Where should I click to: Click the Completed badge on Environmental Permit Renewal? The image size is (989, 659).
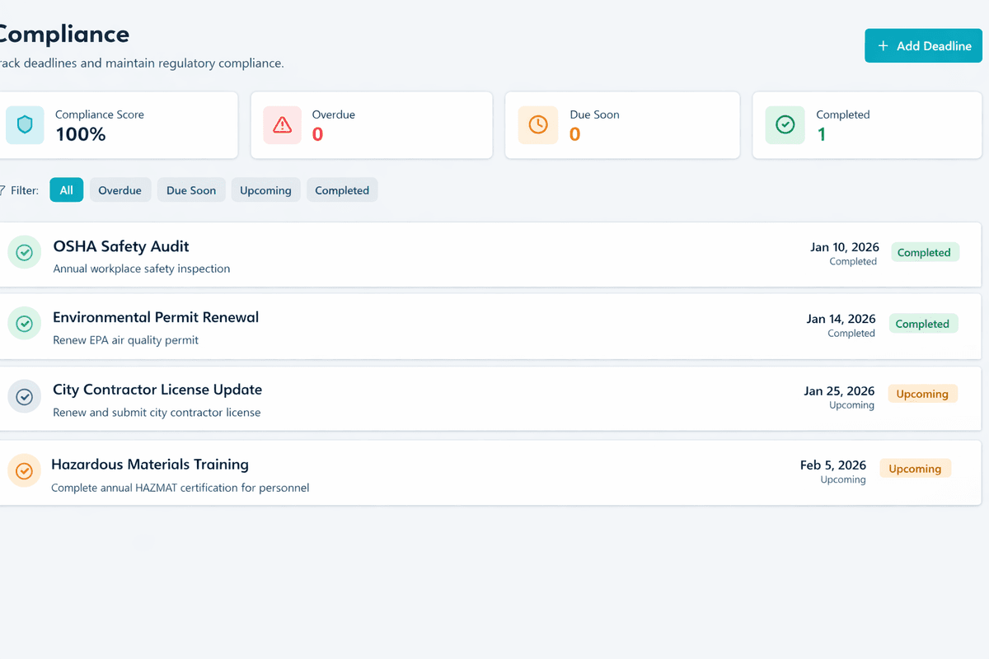coord(923,323)
